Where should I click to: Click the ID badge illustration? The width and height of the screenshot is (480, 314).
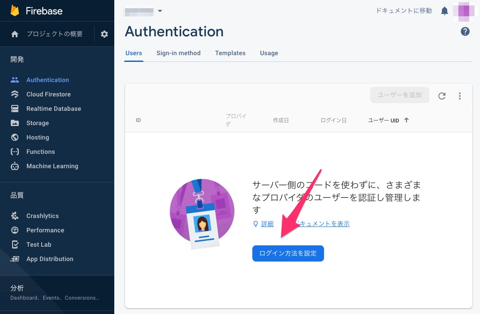[202, 214]
